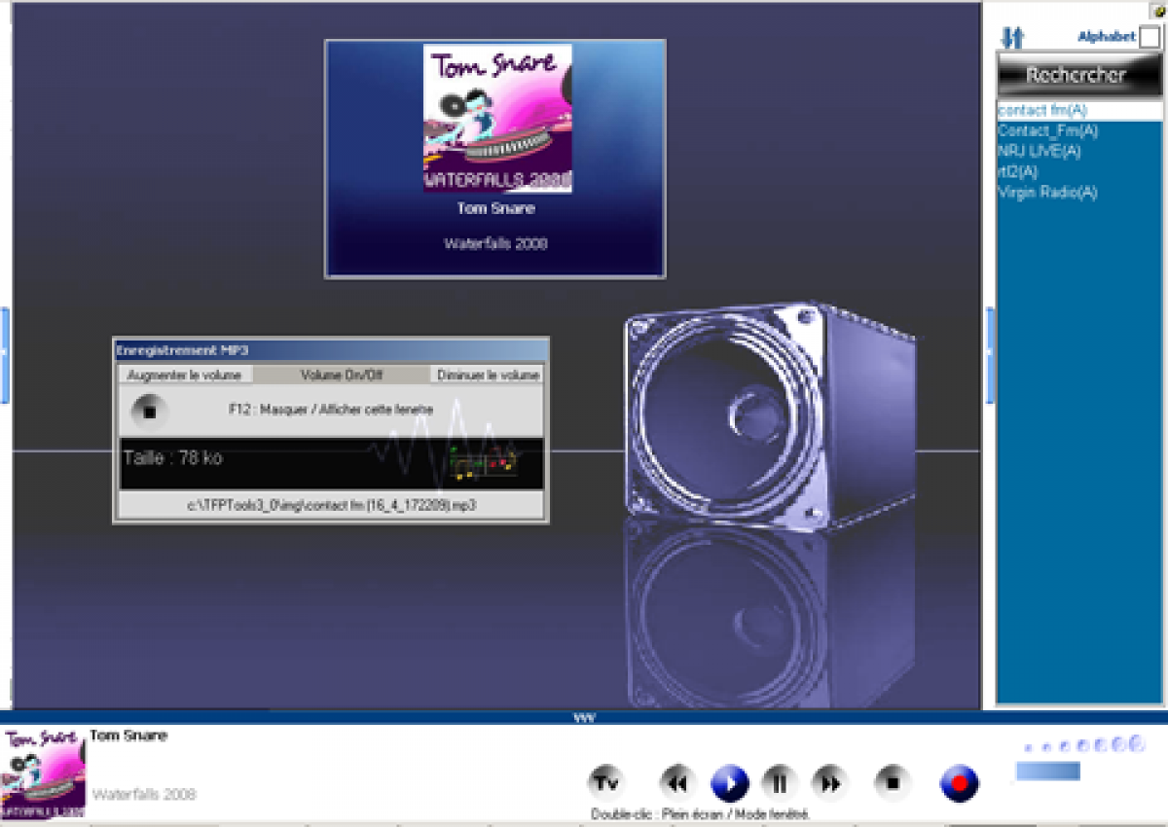Choose rtl2(A) from the station list
This screenshot has height=827, width=1168.
pos(1017,171)
